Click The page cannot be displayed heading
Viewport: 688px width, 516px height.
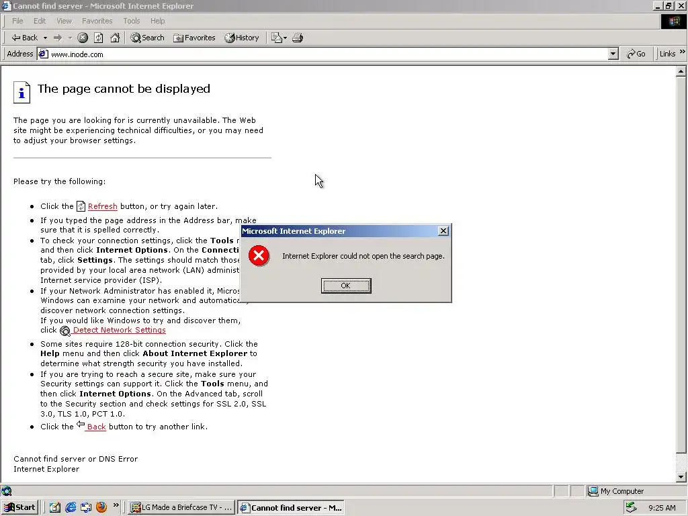click(x=124, y=89)
